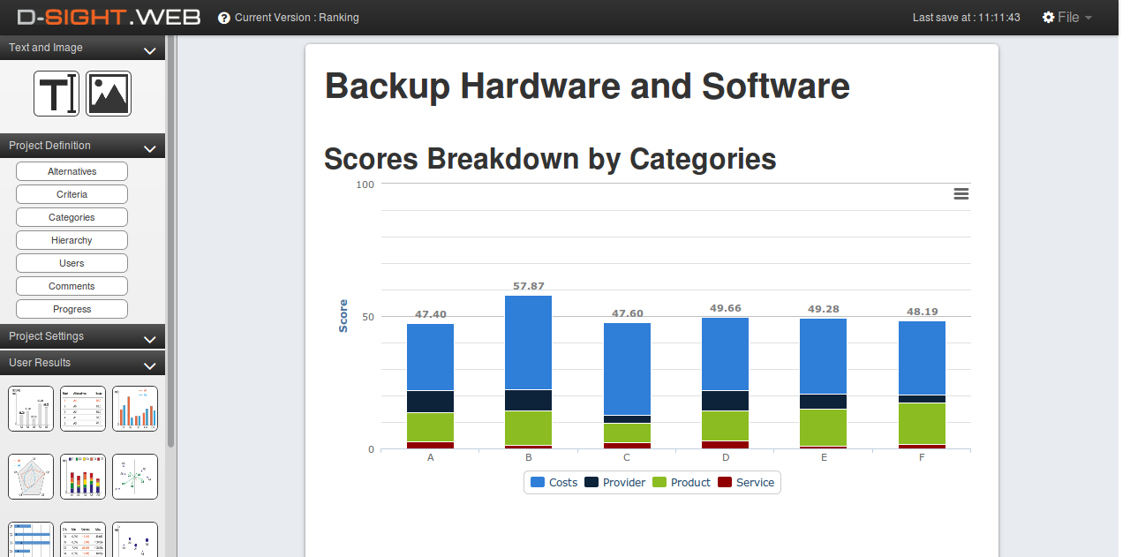Add the radar spider chart widget
This screenshot has width=1130, height=557.
pyautogui.click(x=31, y=477)
